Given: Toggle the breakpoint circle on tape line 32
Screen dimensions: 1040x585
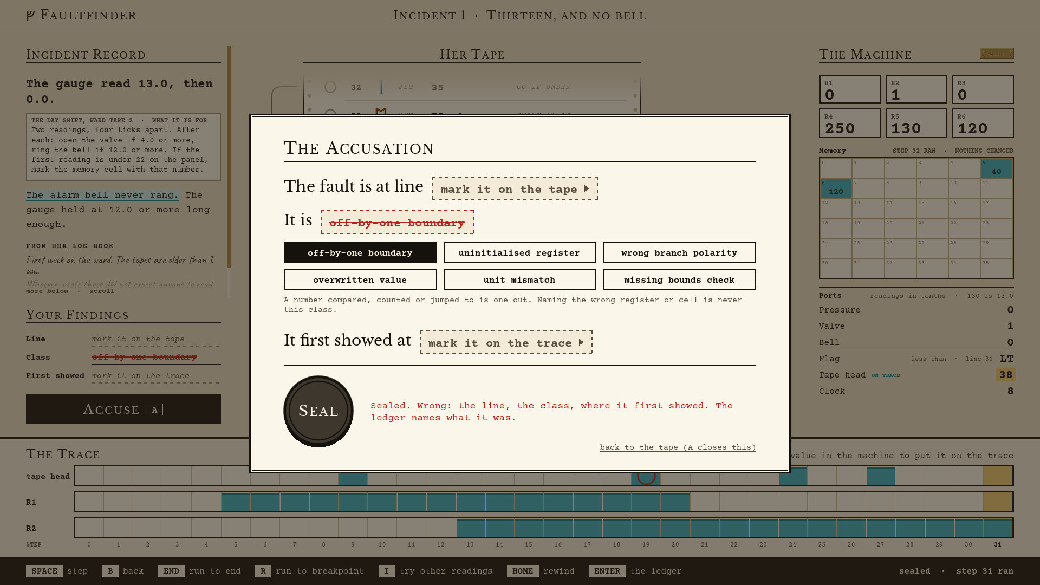Looking at the screenshot, I should 330,87.
